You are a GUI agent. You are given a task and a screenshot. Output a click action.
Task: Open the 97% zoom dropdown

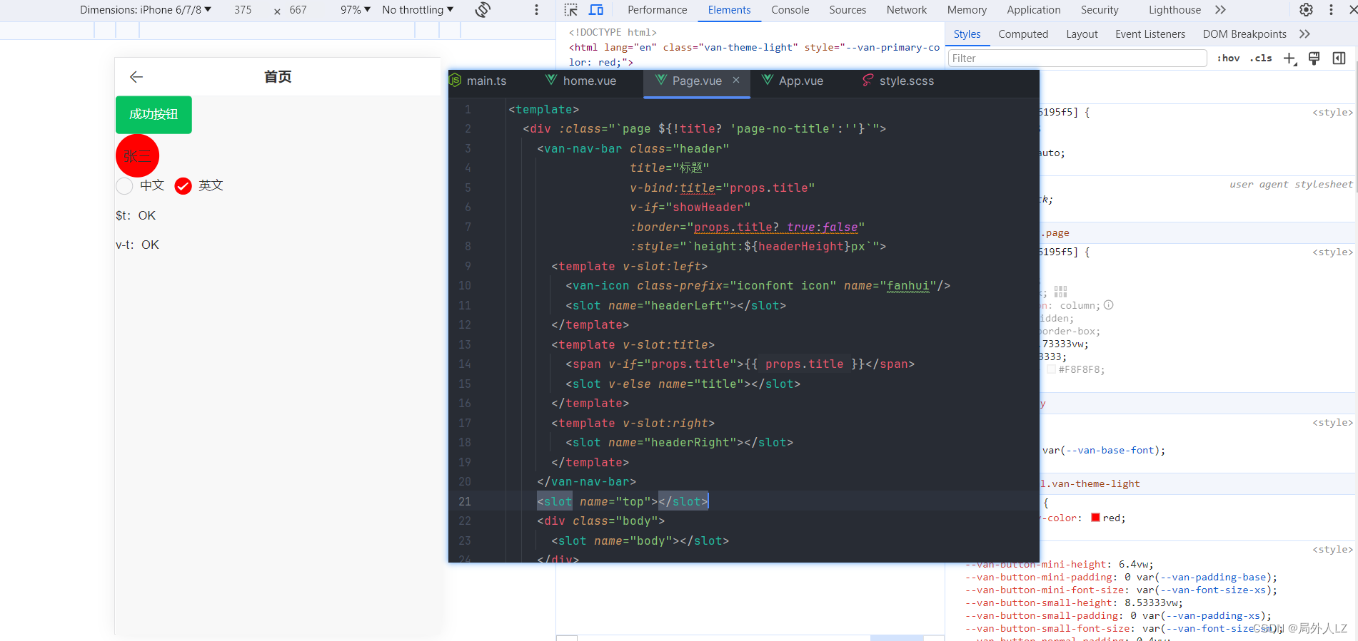tap(355, 10)
